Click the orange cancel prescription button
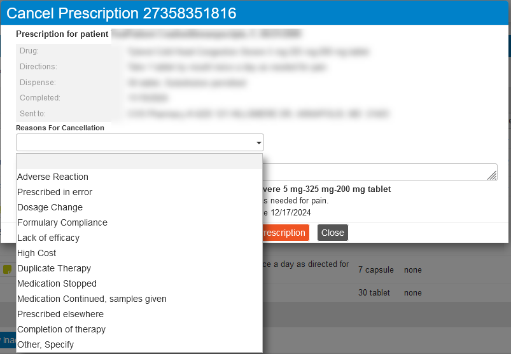 [x=286, y=233]
